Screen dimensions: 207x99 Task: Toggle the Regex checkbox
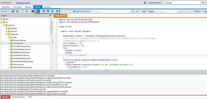[x=147, y=12]
